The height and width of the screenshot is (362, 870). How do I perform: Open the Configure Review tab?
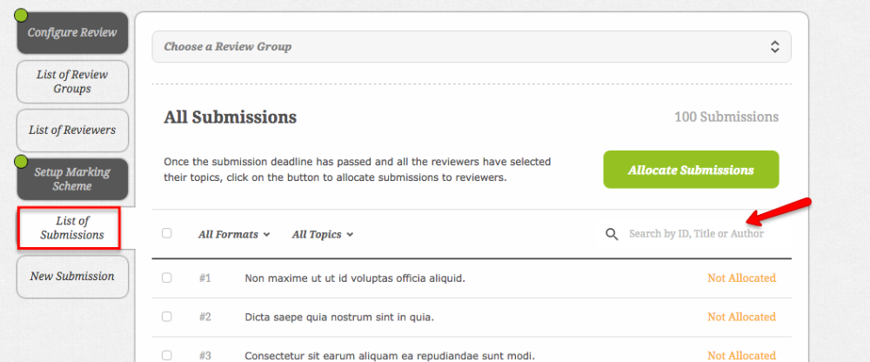tap(73, 33)
